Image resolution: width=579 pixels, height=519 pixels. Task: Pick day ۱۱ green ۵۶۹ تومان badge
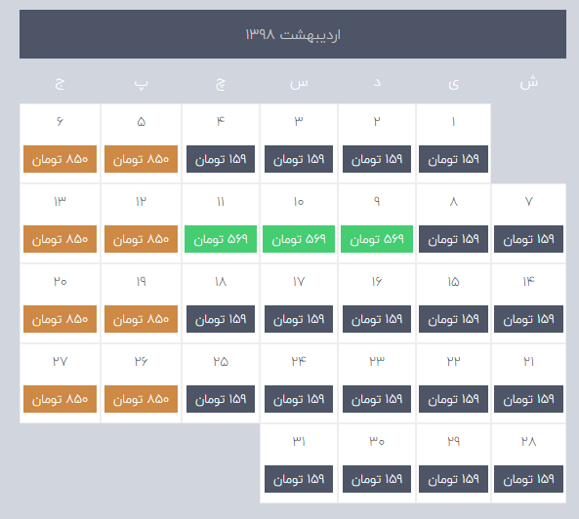tap(221, 239)
